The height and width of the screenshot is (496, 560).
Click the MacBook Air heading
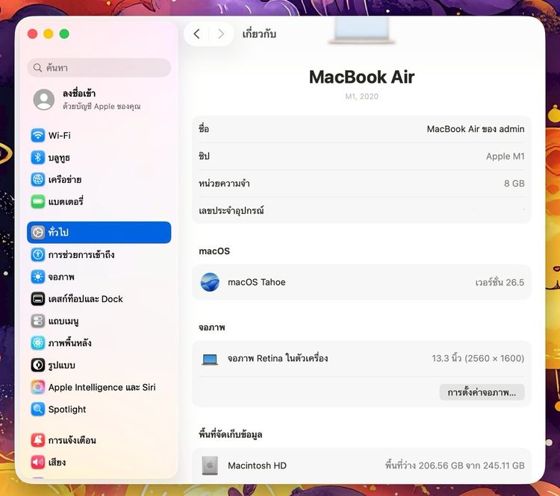pyautogui.click(x=361, y=77)
